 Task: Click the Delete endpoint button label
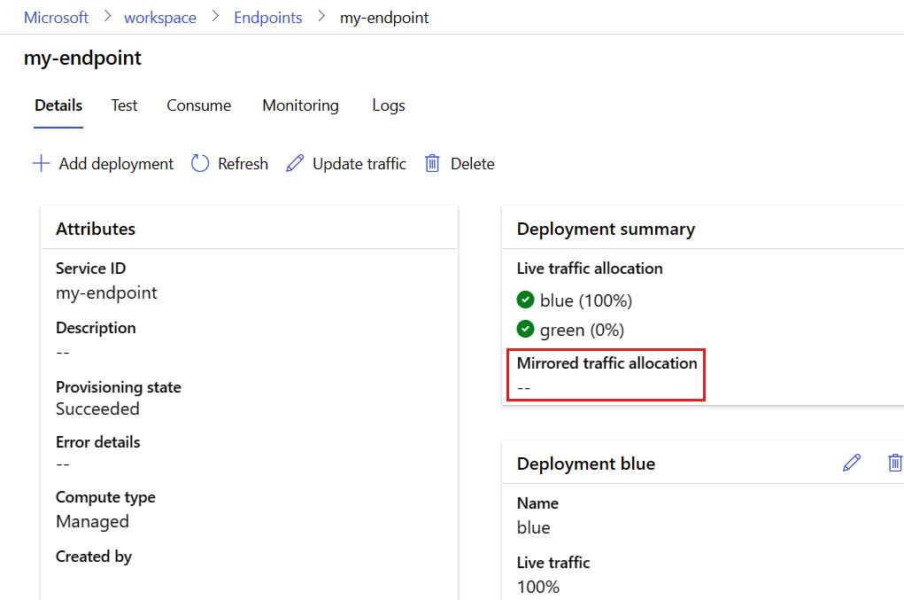click(472, 164)
